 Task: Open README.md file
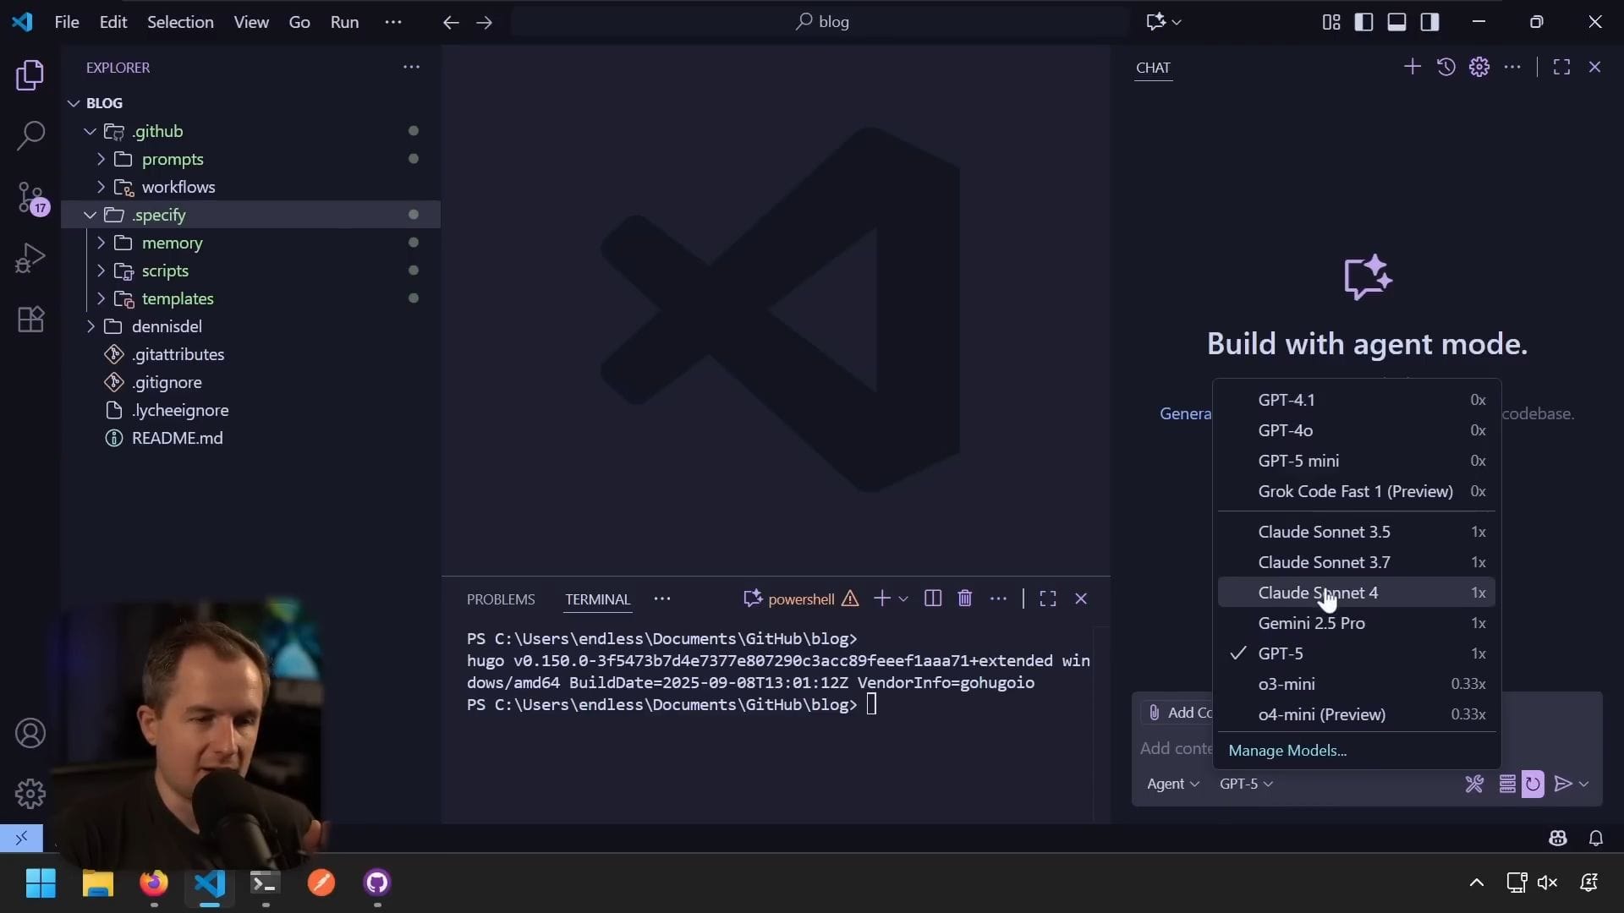click(x=177, y=438)
